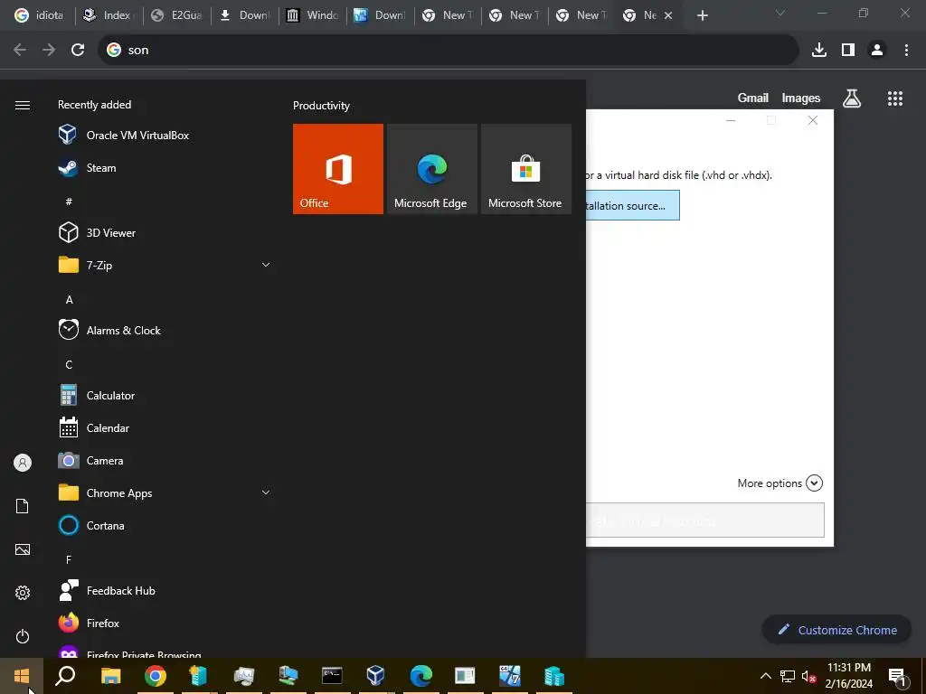Toggle the Chrome side panel
This screenshot has width=926, height=694.
point(848,51)
